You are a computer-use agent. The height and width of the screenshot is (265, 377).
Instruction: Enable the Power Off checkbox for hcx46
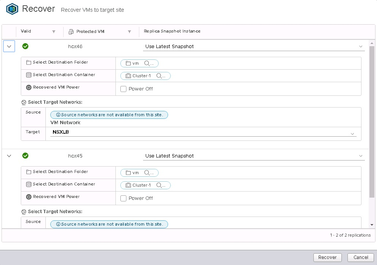point(123,89)
